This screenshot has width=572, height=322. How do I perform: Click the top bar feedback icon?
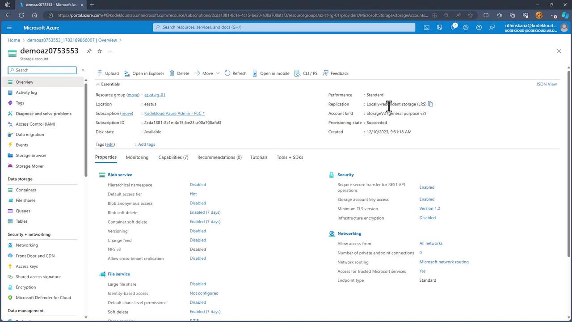coord(492,27)
